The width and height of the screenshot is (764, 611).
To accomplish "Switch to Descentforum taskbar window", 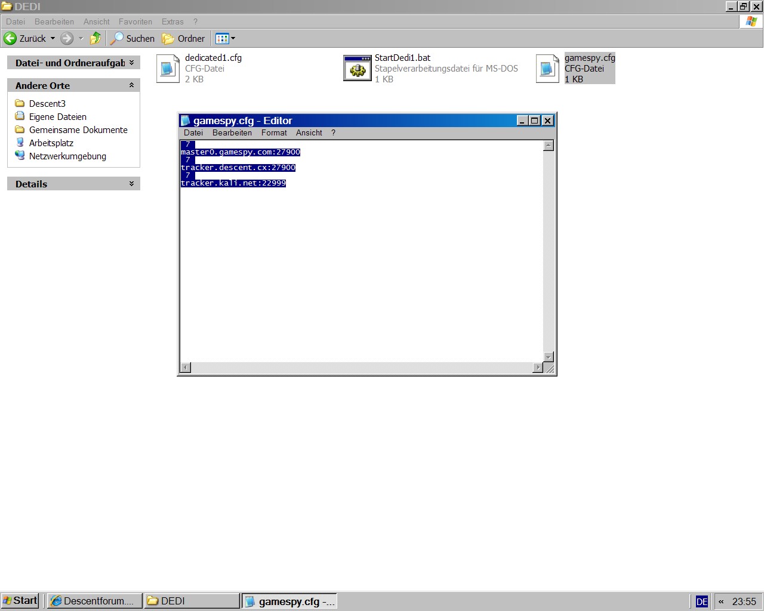I will tap(94, 601).
